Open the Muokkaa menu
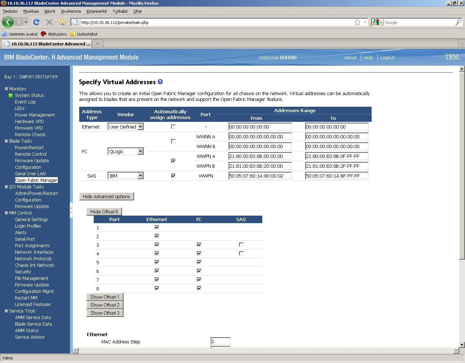 tap(31, 11)
